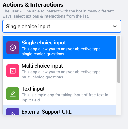Viewport: 128px width, 129px height.
Task: Click the helper text under the heading
Action: pyautogui.click(x=58, y=14)
